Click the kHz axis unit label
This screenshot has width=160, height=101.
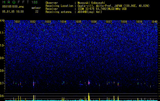2,20
